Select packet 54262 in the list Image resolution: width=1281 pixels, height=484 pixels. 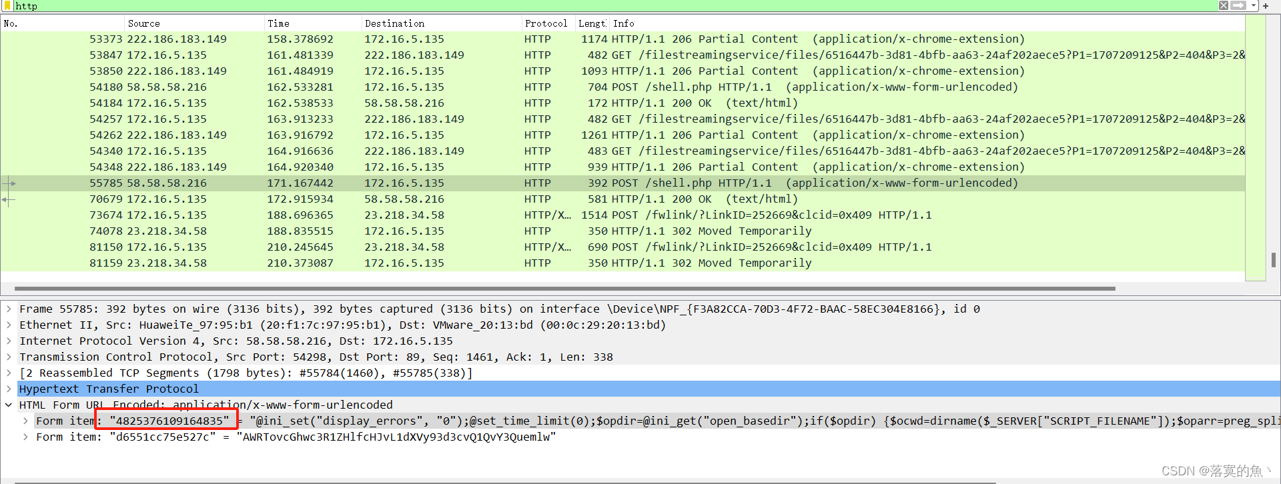622,135
